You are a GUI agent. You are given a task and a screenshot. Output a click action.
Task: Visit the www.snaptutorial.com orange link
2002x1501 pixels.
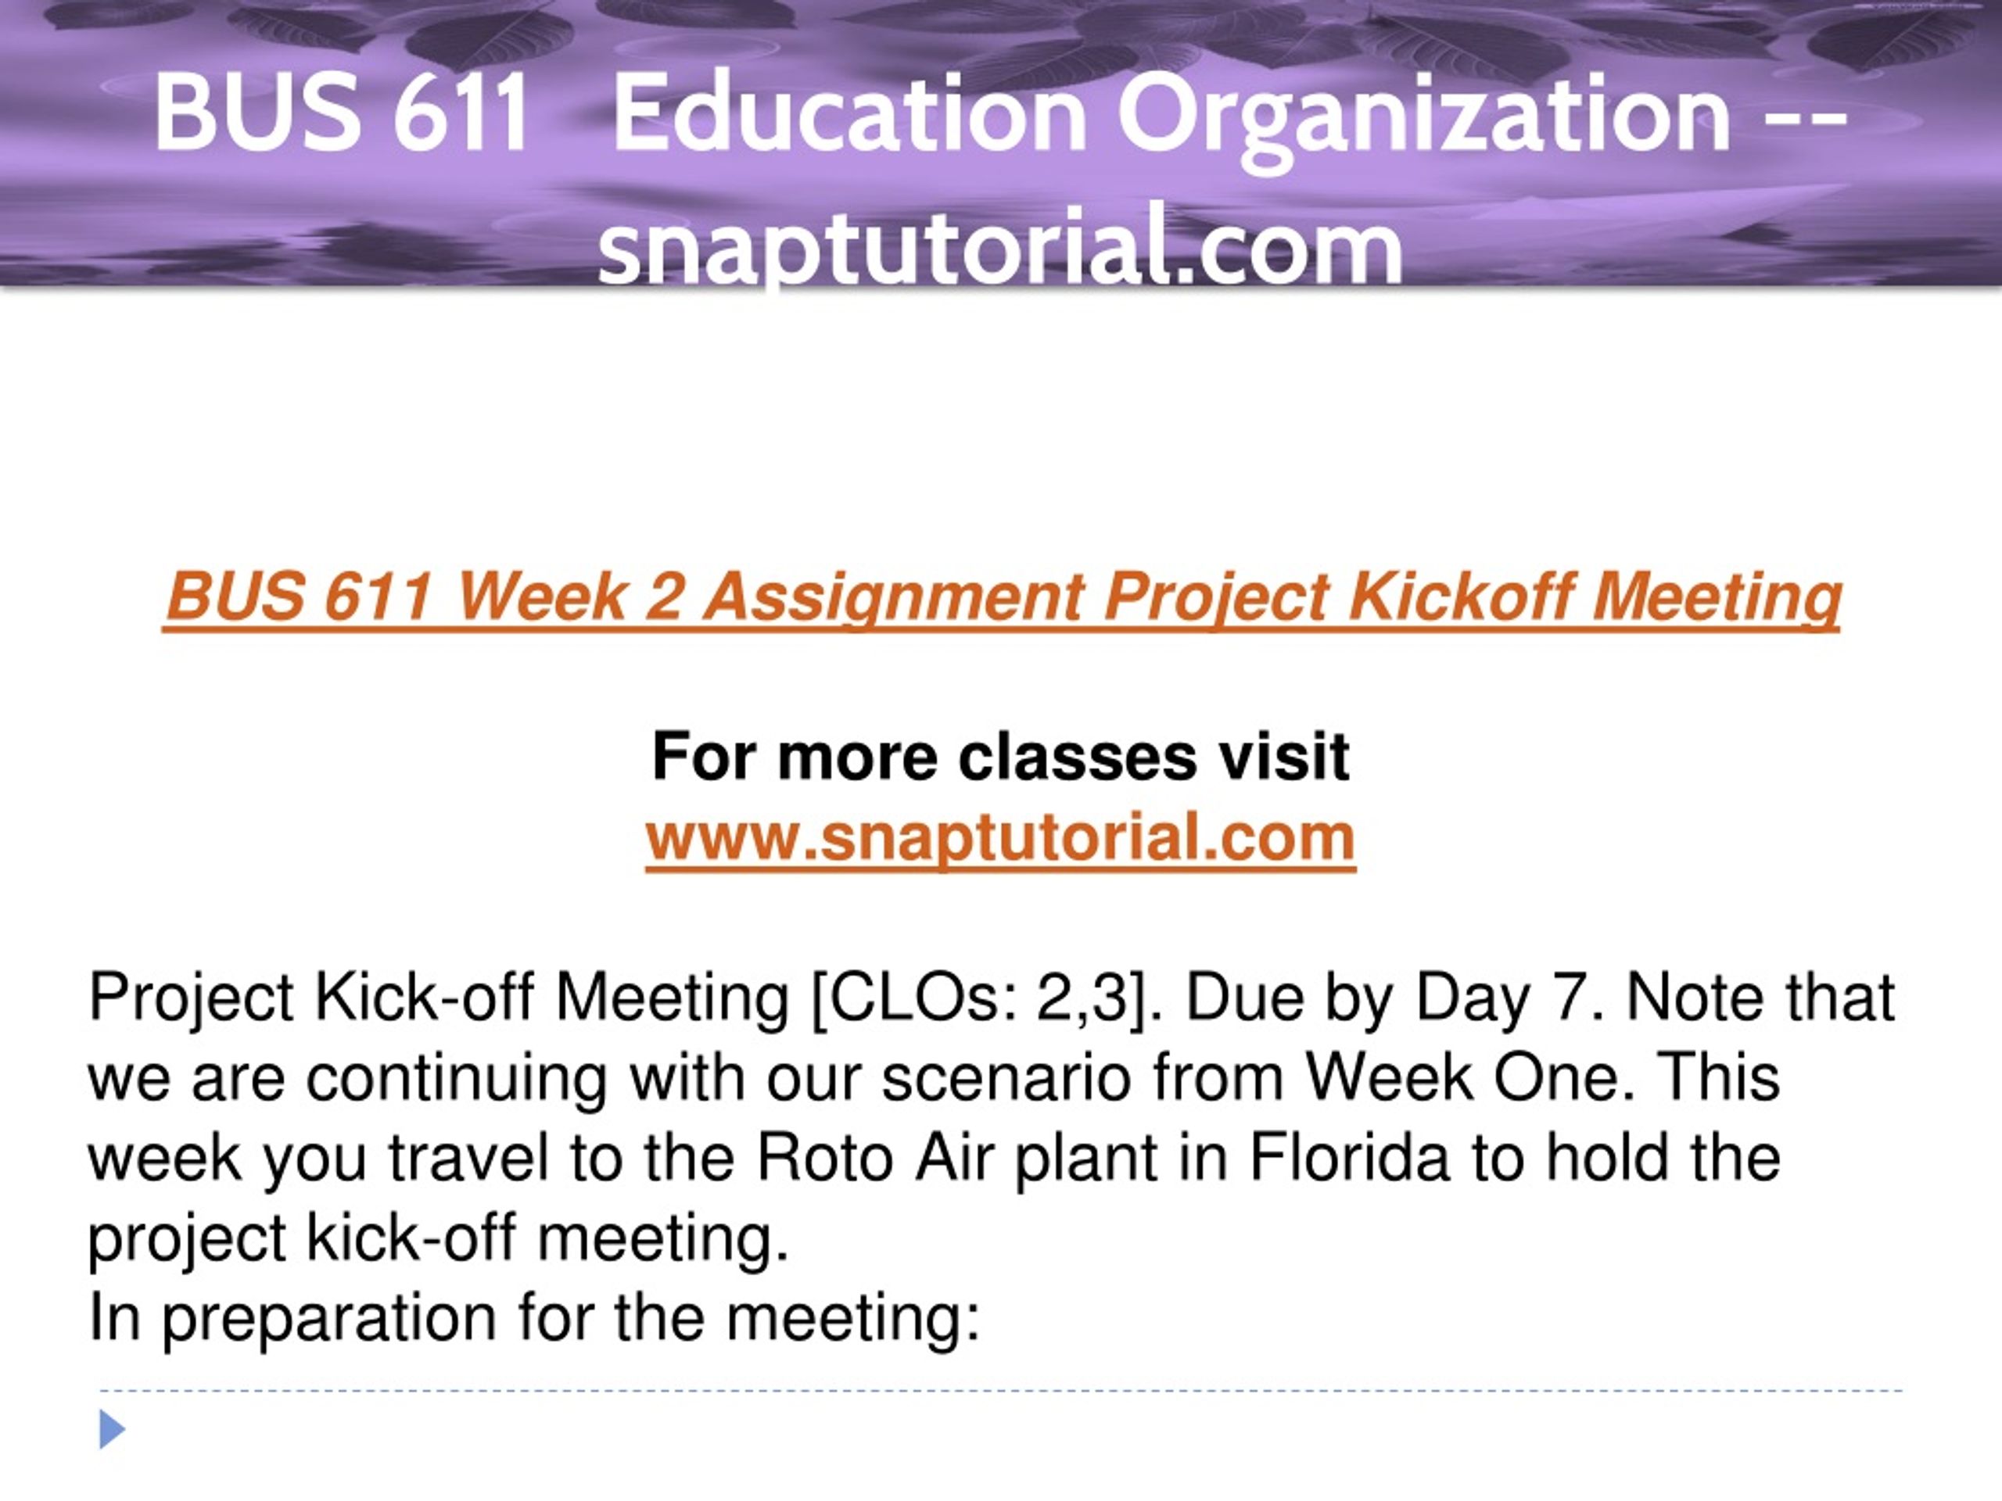(1001, 838)
